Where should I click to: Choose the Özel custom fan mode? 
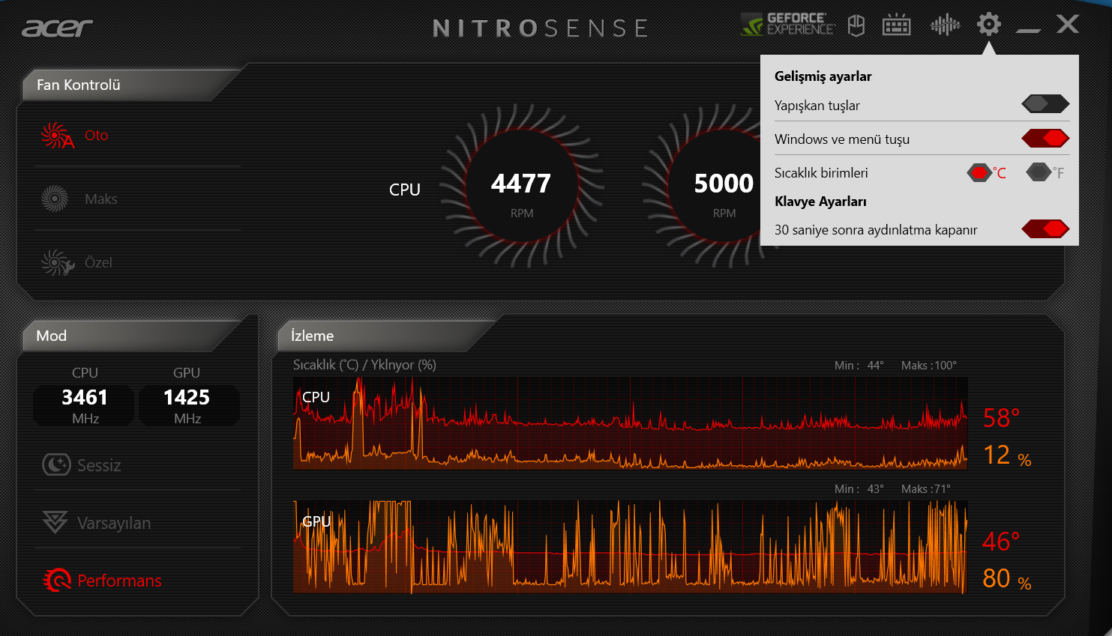point(76,263)
